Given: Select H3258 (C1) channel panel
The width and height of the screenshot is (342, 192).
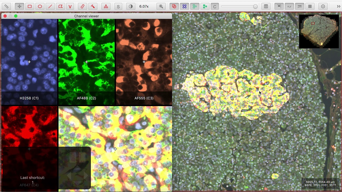Looking at the screenshot, I should click(29, 62).
